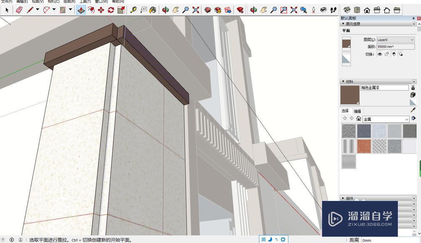Open the Arc tool dropdown arrow
Viewport: 421px width, 243px height.
54,10
